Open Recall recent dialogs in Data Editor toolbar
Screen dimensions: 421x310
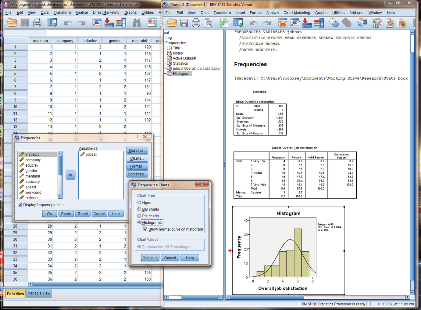(52, 23)
